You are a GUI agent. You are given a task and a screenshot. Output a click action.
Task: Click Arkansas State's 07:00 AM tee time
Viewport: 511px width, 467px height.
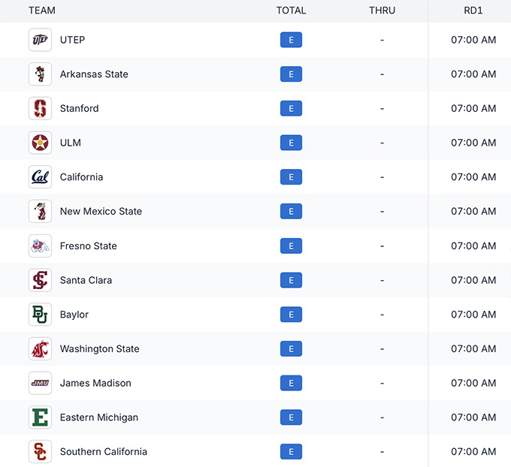[x=473, y=74]
